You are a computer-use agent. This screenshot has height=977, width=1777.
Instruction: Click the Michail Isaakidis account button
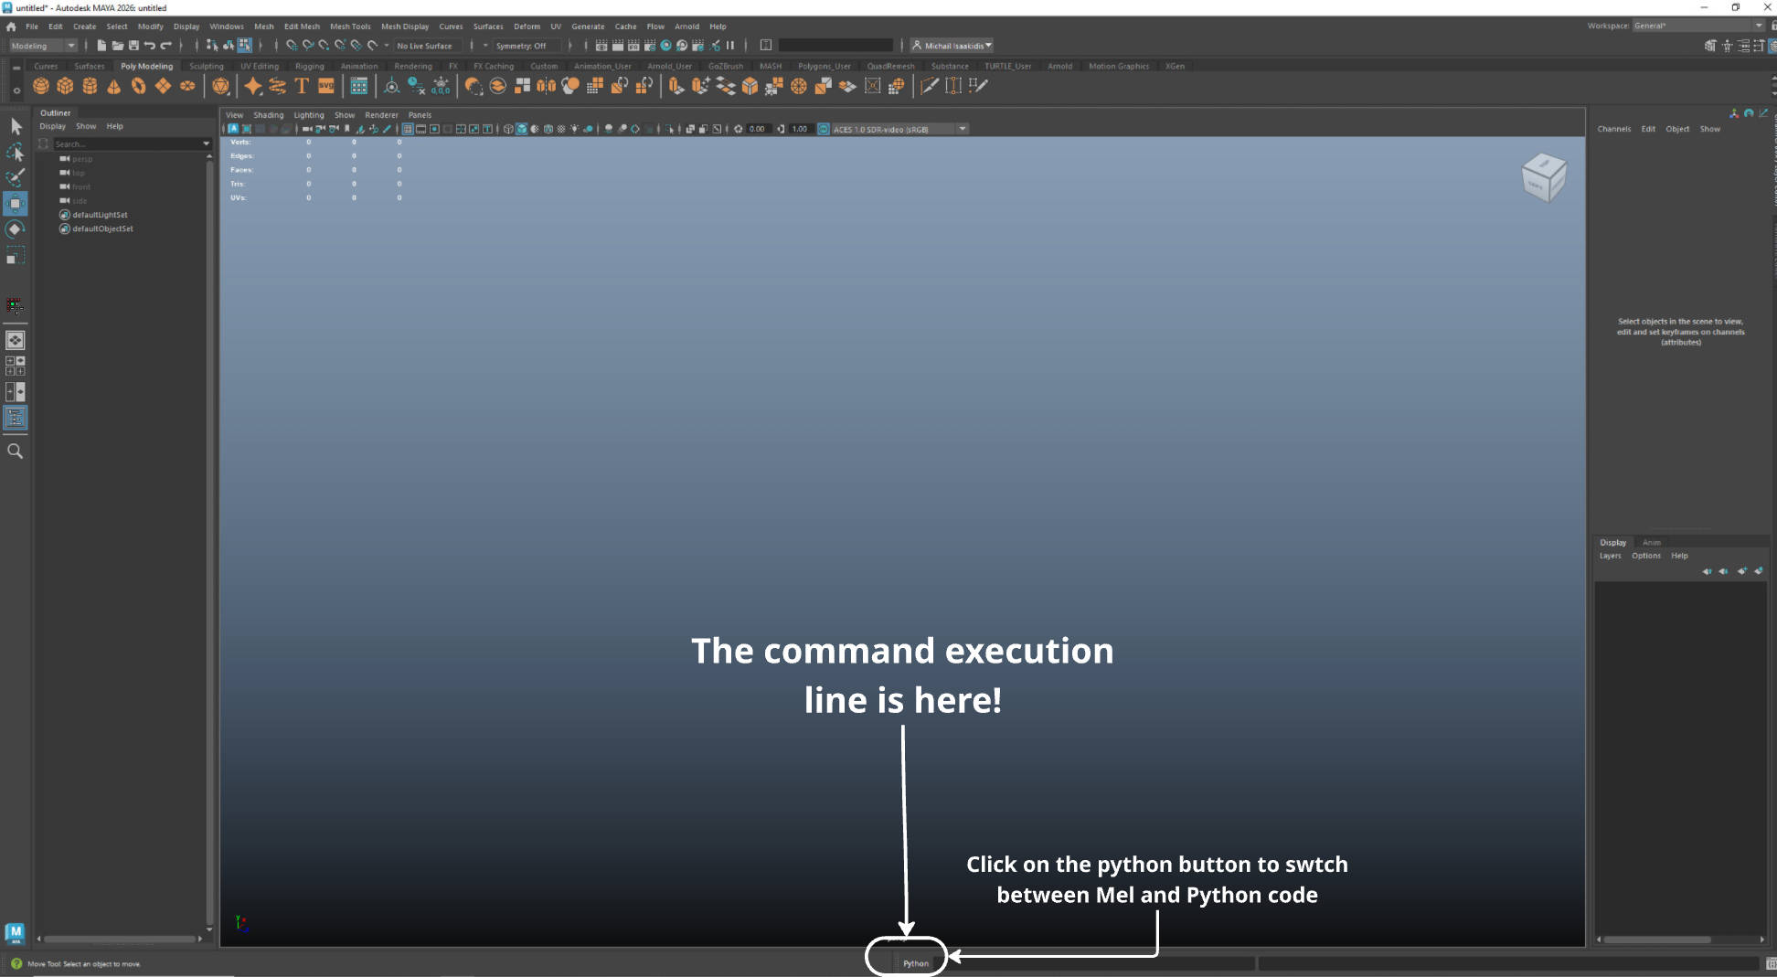tap(952, 46)
